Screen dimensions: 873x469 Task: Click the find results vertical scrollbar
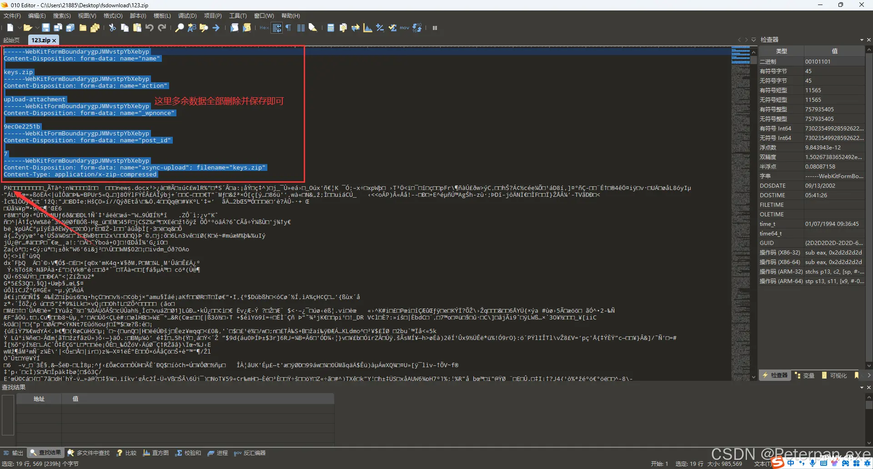pos(868,420)
